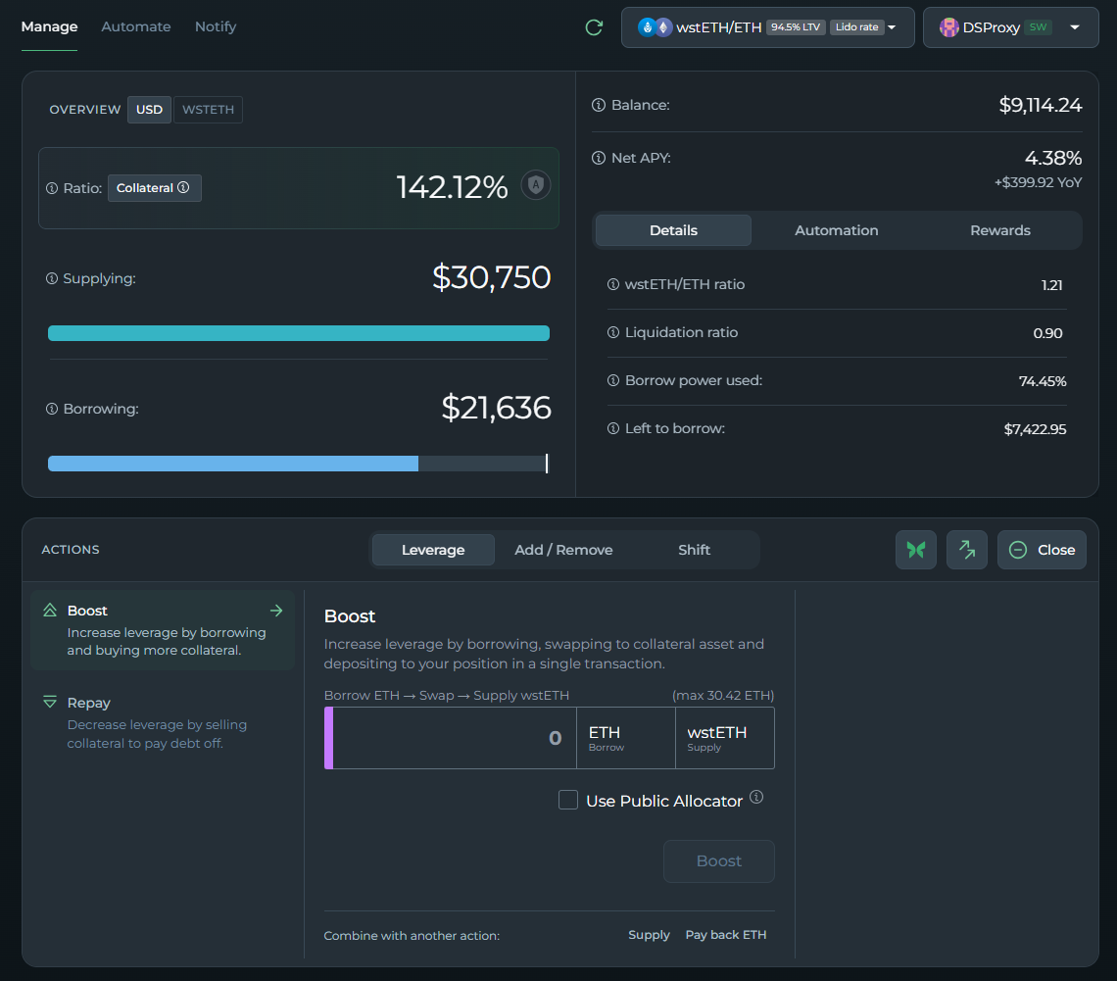
Task: Click the Close position button
Action: click(1043, 550)
